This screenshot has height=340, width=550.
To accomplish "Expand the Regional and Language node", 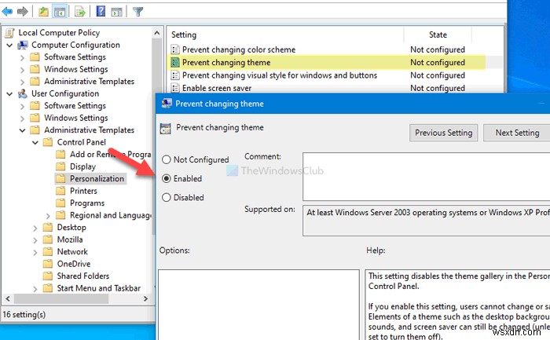I will click(48, 216).
